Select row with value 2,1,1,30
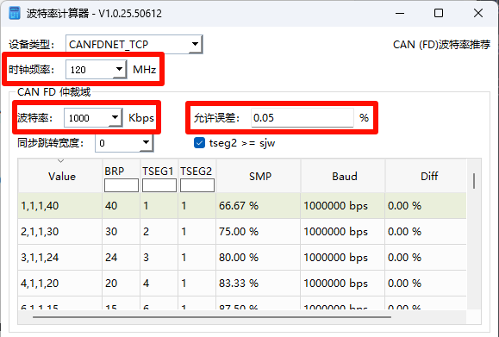This screenshot has width=499, height=337. [242, 231]
